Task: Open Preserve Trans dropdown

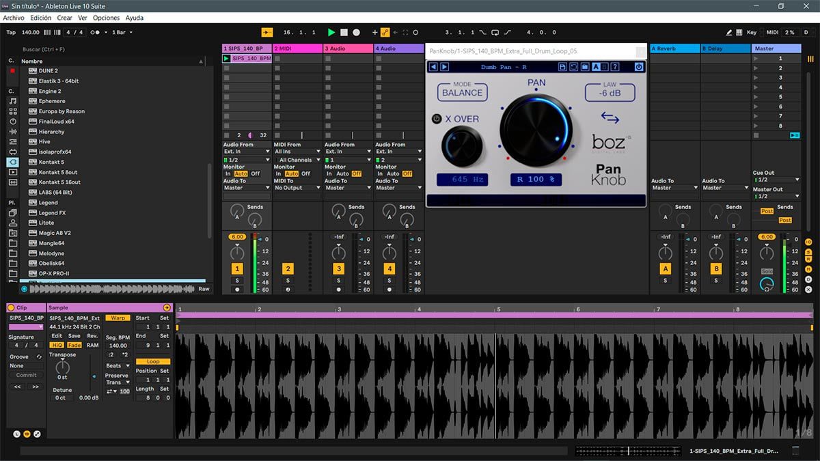Action: point(118,382)
